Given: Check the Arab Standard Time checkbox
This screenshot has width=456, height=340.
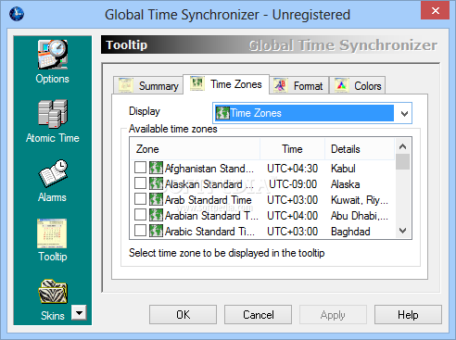Looking at the screenshot, I should click(140, 199).
